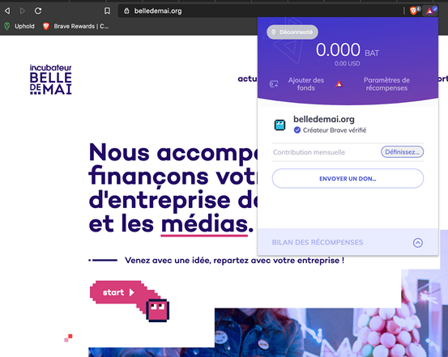Screen dimensions: 448x357
Task: Click the wallet icon beside Ajouter des fonds
Action: point(274,84)
